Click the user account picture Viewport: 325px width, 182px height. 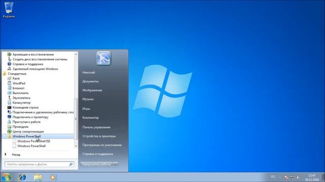104,58
